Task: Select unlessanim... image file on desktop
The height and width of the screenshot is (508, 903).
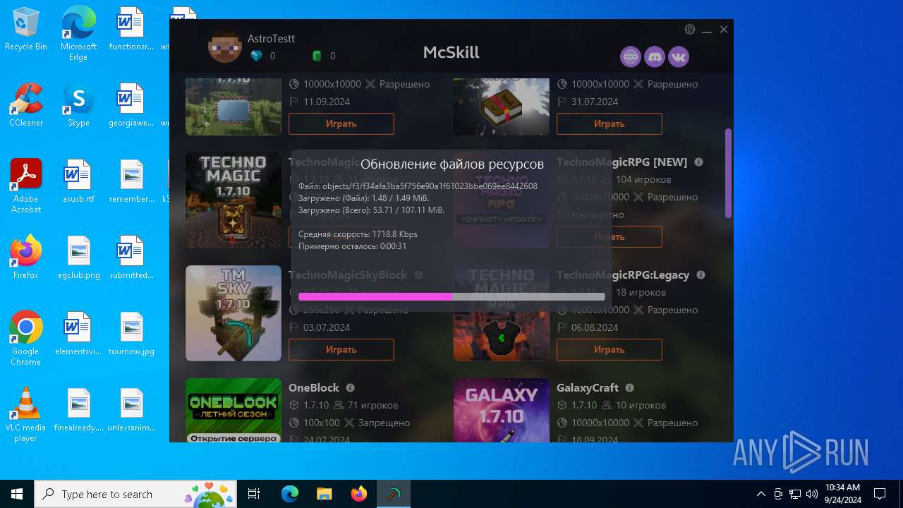Action: (x=131, y=411)
